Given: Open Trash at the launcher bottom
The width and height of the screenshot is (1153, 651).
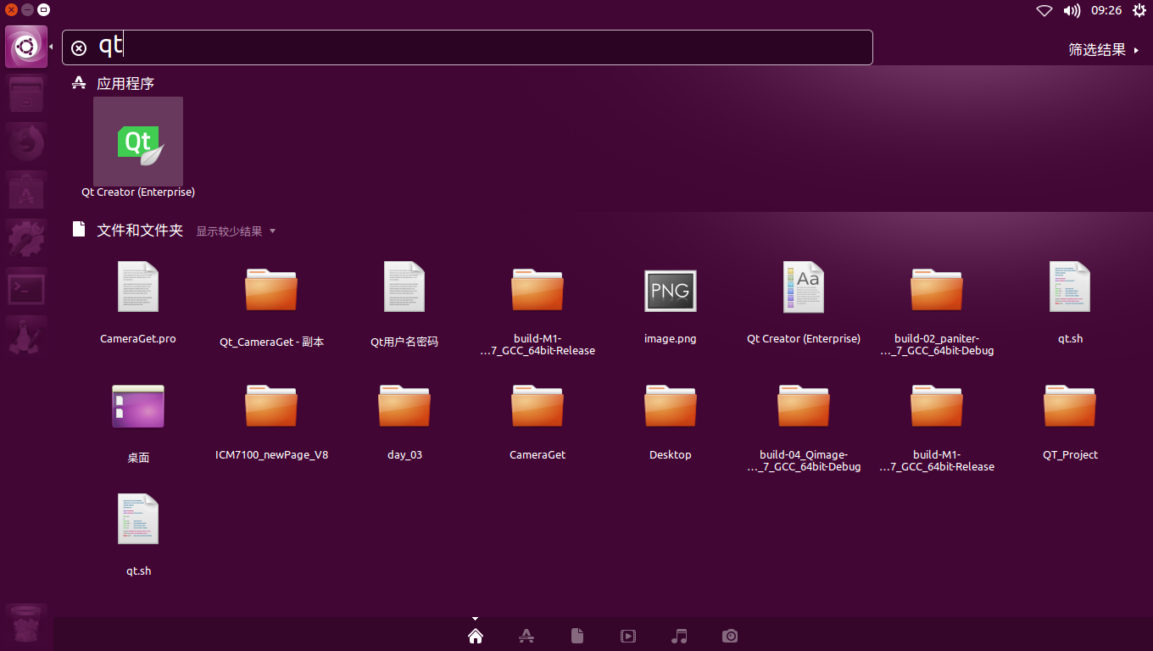Looking at the screenshot, I should 26,625.
